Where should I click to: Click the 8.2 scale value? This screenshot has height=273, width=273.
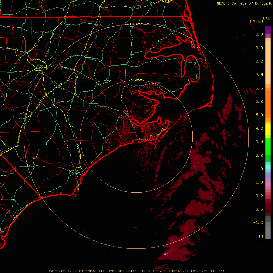pos(259,61)
